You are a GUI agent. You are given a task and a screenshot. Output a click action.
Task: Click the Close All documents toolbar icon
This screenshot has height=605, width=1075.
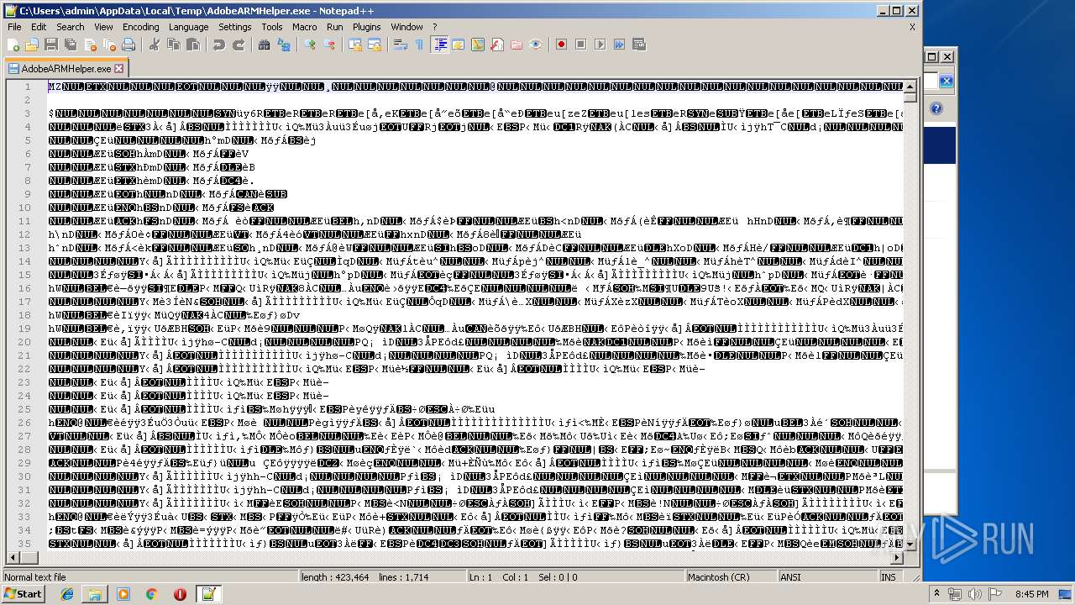108,45
